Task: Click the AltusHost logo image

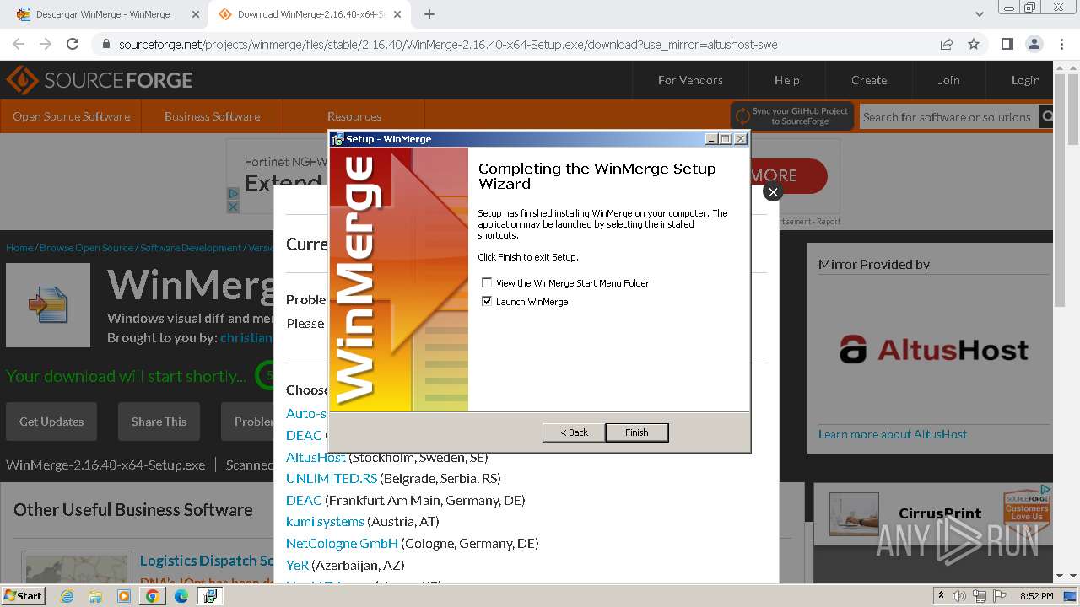Action: point(933,349)
